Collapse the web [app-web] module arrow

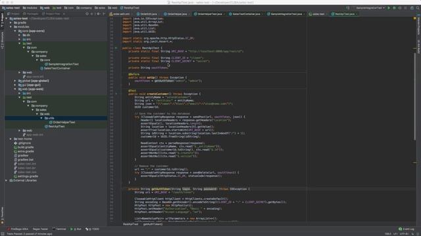tap(15, 89)
